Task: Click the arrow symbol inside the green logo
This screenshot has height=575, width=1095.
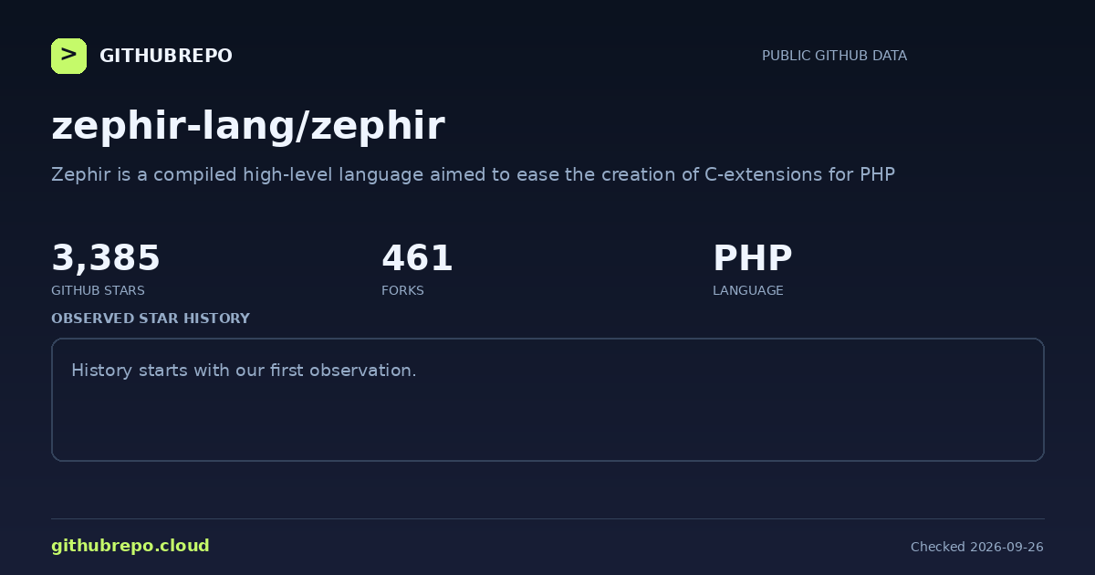Action: pos(68,56)
